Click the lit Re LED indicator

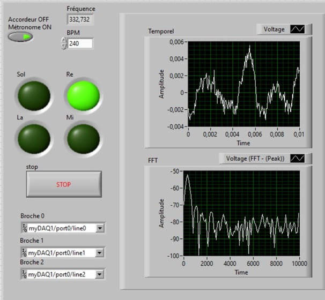click(x=83, y=95)
